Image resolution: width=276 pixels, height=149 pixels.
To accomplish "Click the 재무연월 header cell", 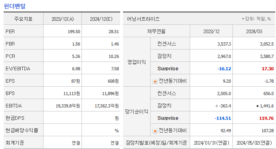I will (156, 31).
